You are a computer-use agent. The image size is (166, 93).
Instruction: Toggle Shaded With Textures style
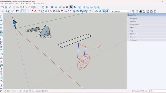point(71,7)
